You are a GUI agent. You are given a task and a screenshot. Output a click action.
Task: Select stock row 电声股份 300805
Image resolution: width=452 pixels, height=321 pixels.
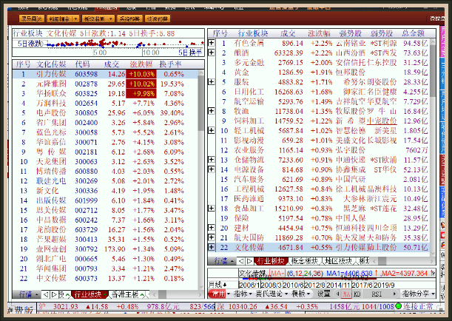[x=106, y=113]
